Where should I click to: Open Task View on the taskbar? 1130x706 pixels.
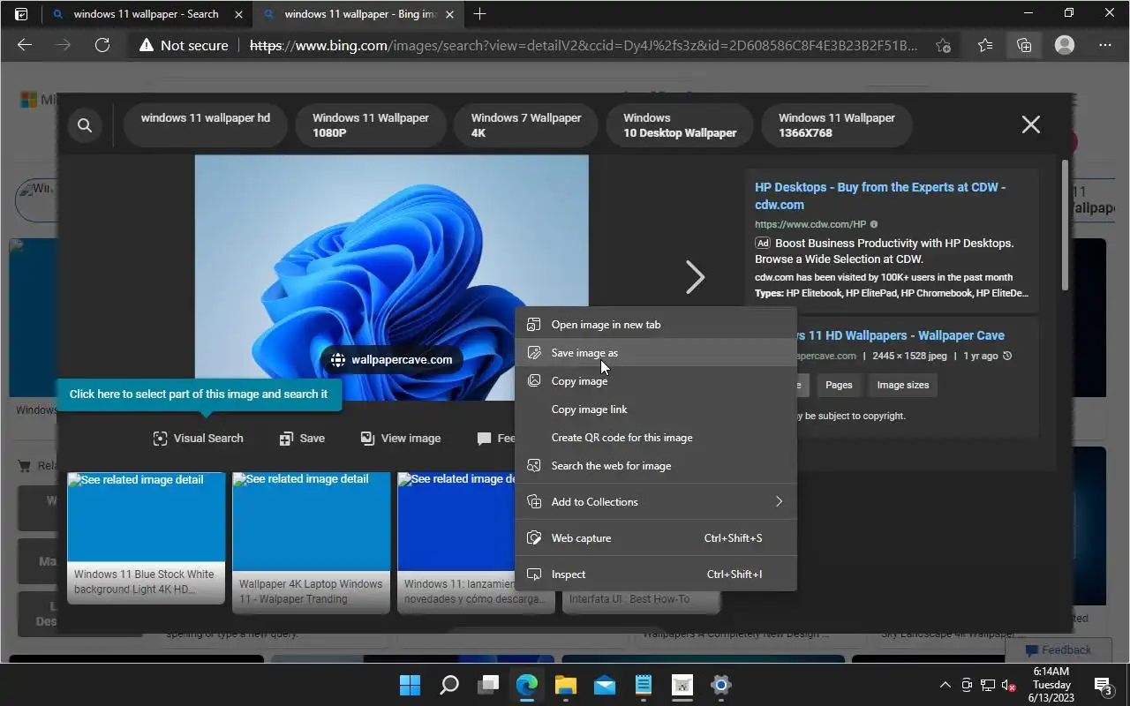pyautogui.click(x=488, y=685)
